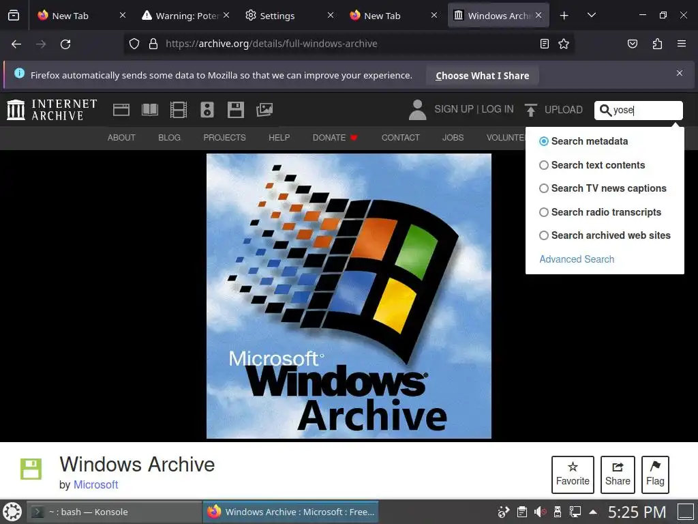Open the Firefox view icon in tab bar
Viewport: 698px width, 524px height.
click(x=14, y=16)
